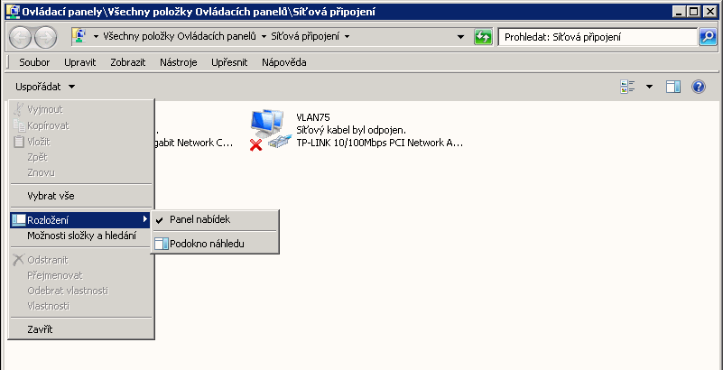
Task: Expand the view options dropdown arrow
Action: (x=649, y=87)
